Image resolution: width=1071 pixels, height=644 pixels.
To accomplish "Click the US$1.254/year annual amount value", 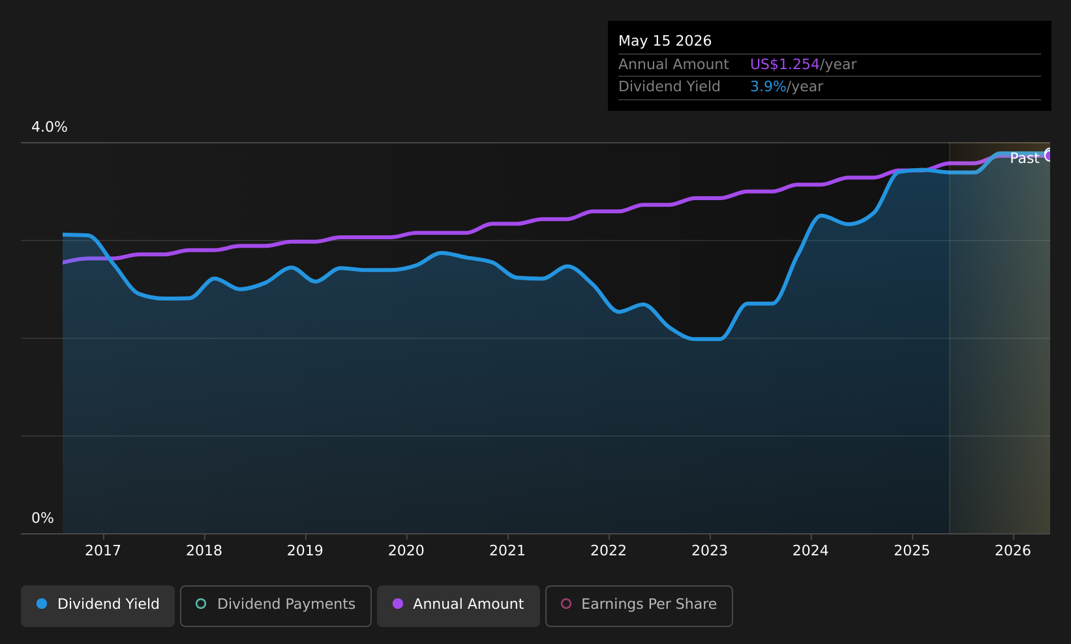I will (803, 65).
